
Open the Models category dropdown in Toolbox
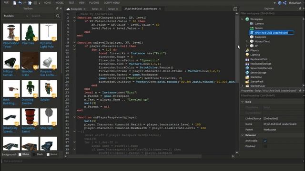pyautogui.click(x=16, y=16)
